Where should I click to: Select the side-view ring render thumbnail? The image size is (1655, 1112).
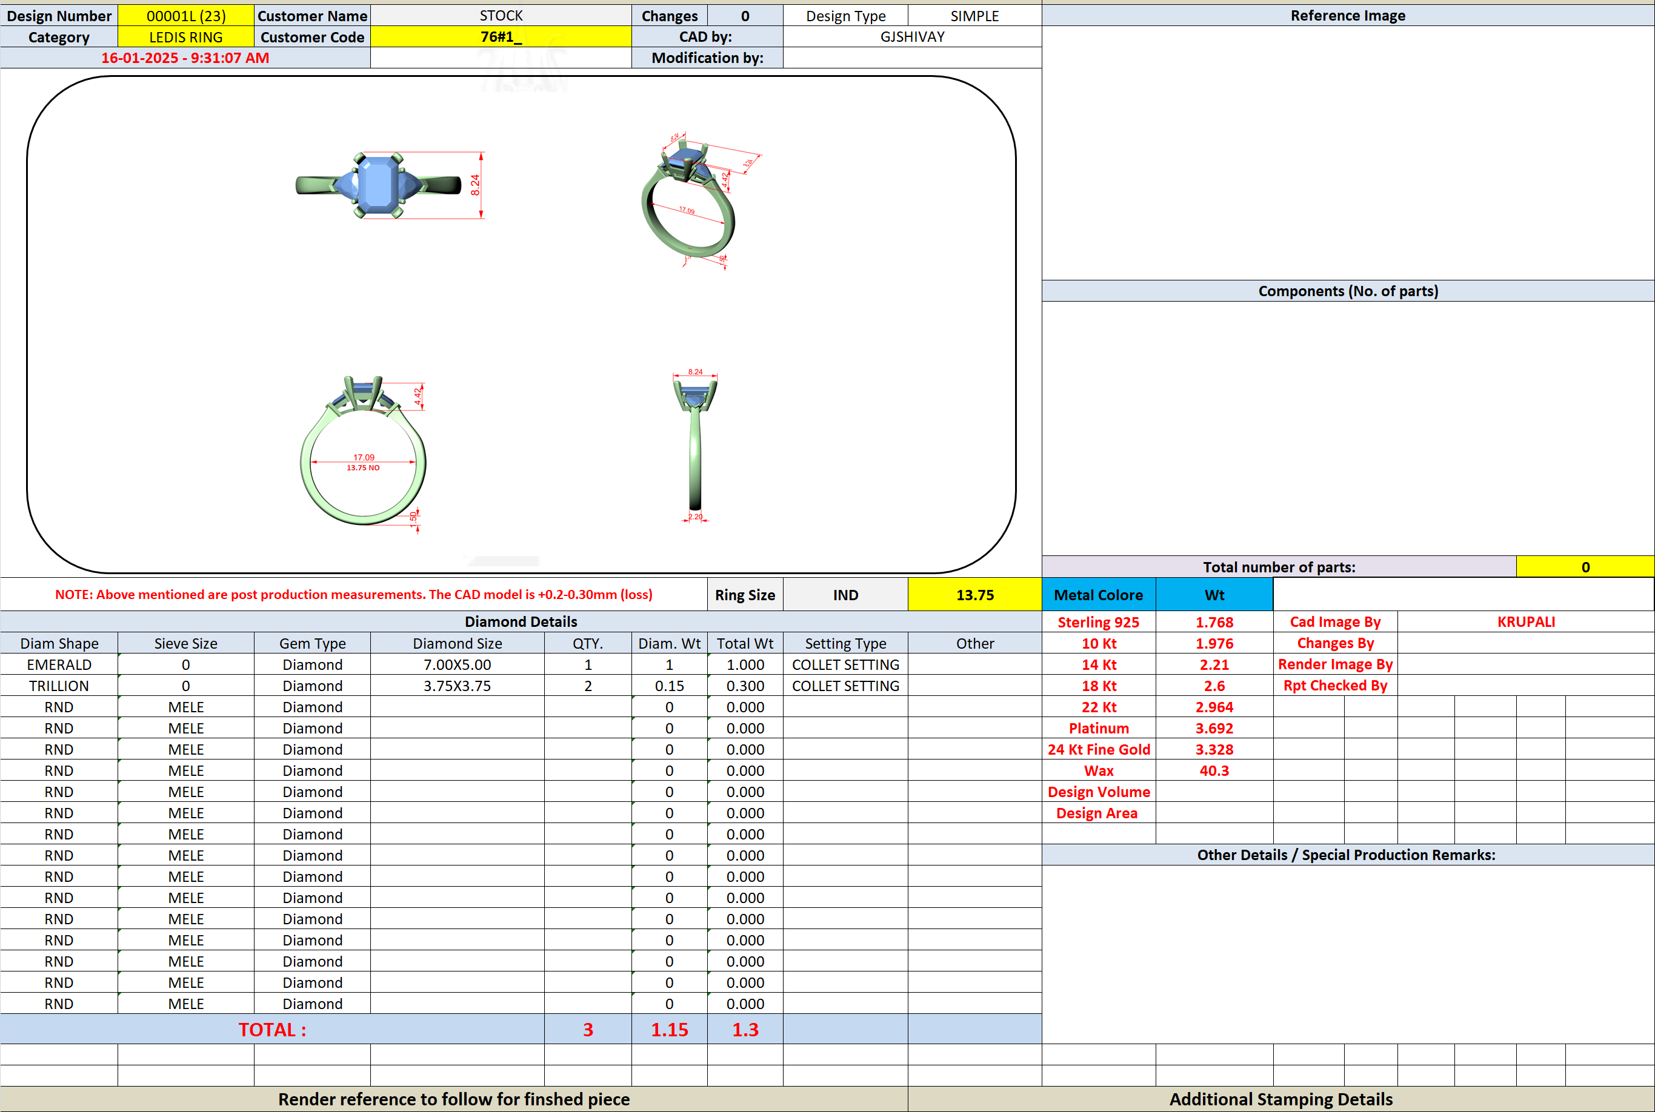[695, 445]
